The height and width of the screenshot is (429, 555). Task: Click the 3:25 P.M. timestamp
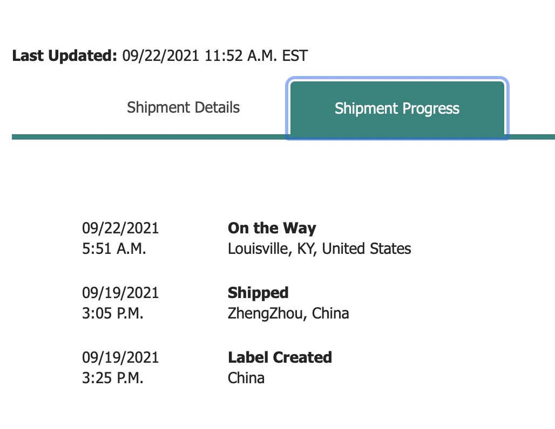point(113,378)
